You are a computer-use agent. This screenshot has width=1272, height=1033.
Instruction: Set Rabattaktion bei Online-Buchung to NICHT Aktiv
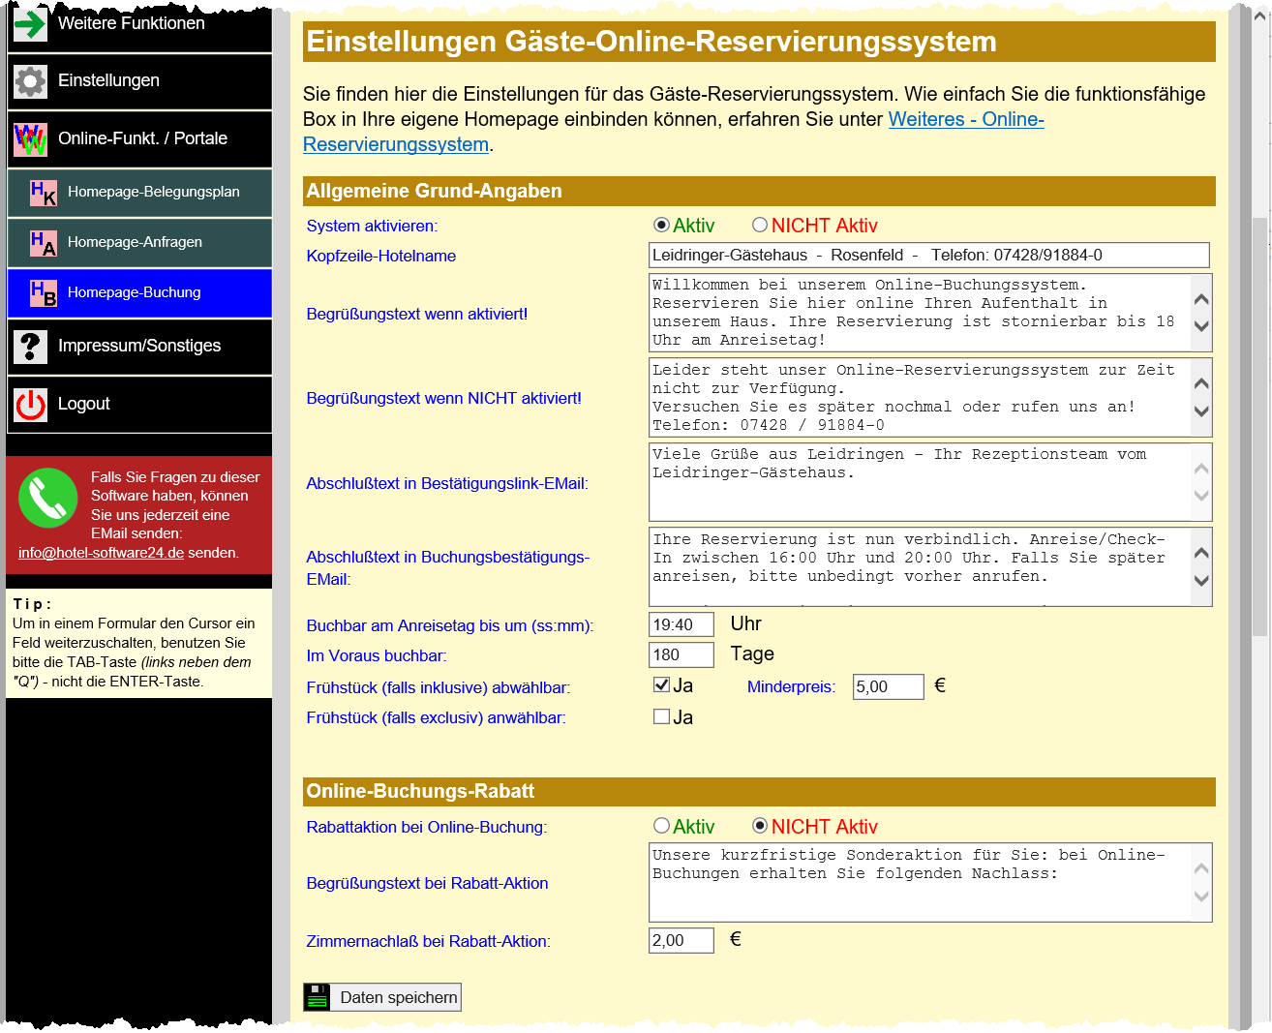[x=760, y=826]
